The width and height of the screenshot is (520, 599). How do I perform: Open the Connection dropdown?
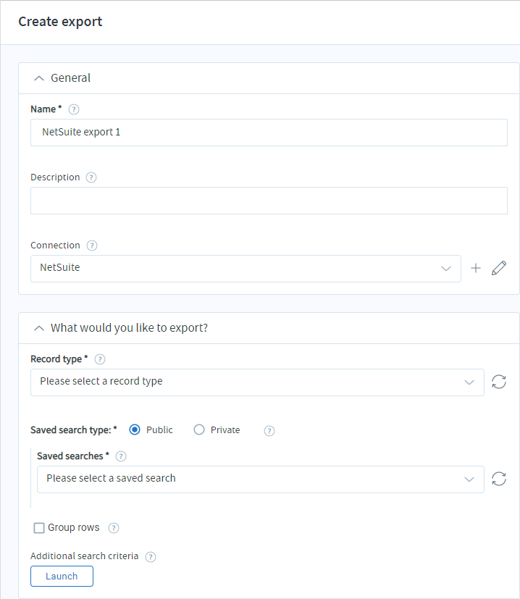(x=246, y=268)
